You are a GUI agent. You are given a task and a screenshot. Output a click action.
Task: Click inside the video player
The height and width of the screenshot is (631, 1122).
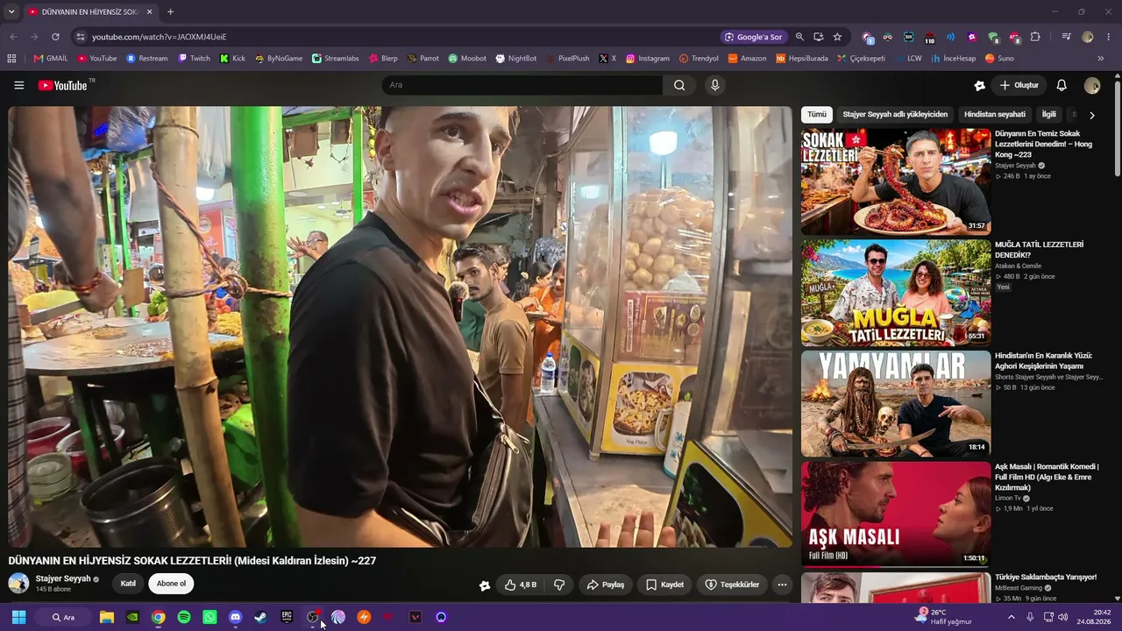coord(401,327)
